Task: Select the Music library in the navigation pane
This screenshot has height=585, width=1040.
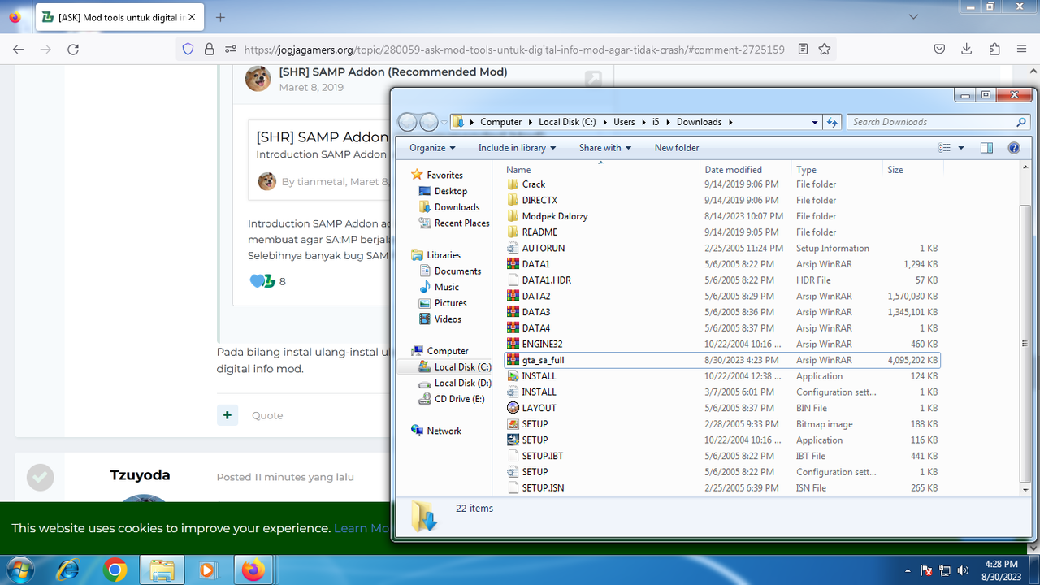Action: tap(439, 287)
